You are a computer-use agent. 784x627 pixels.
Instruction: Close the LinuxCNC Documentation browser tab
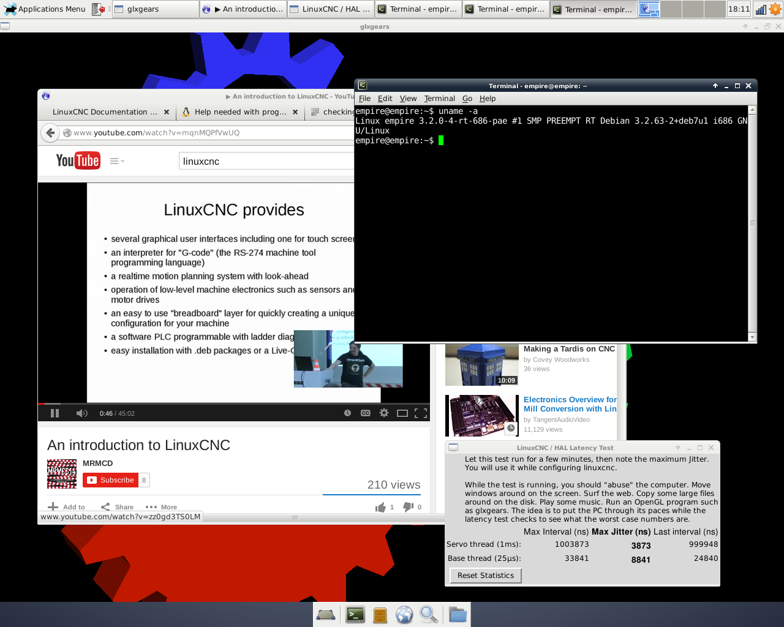167,112
